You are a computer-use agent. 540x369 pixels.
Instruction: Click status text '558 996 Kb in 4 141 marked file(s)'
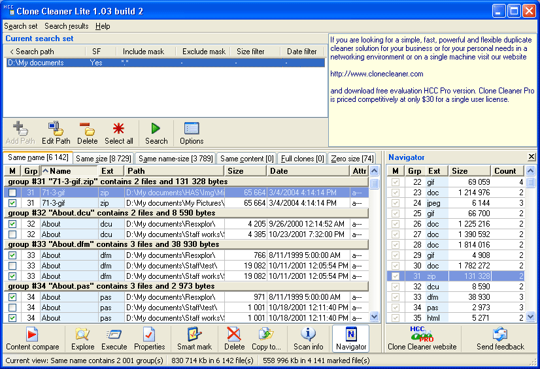pyautogui.click(x=316, y=361)
